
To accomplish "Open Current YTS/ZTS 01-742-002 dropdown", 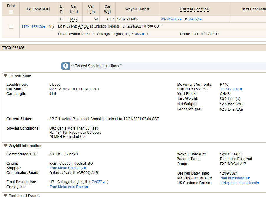I will click(231, 89).
